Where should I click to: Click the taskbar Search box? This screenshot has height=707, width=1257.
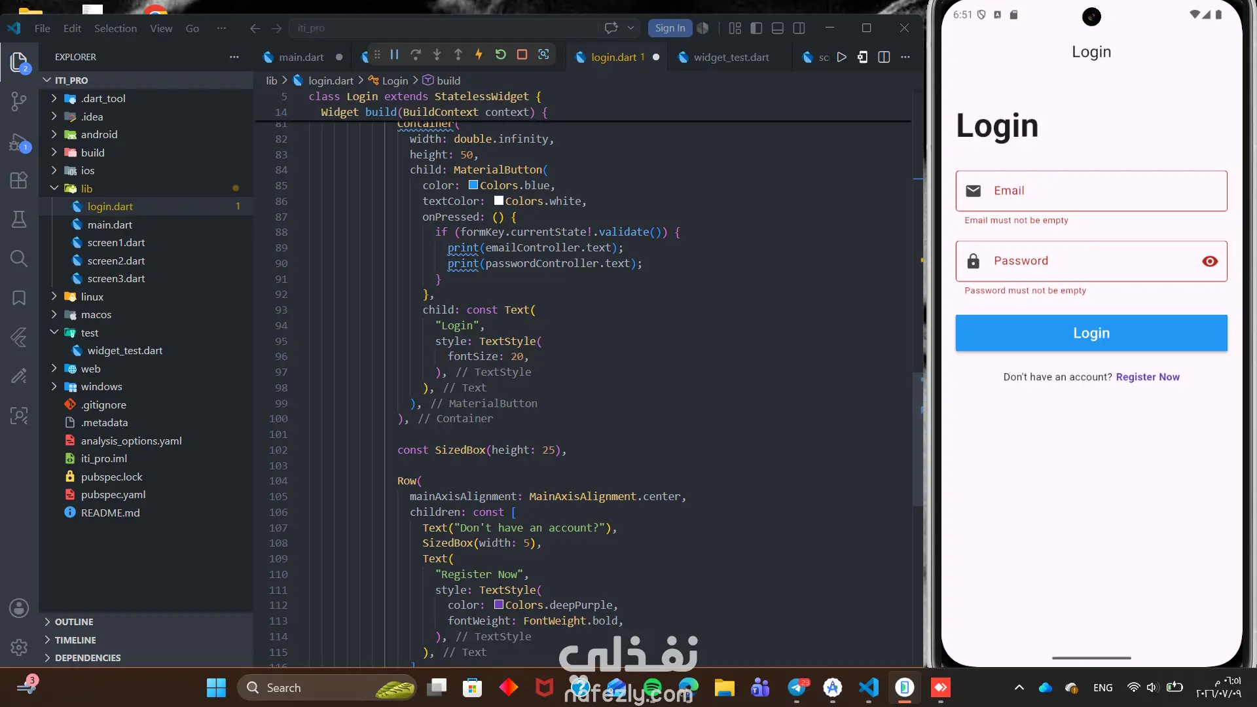point(327,688)
